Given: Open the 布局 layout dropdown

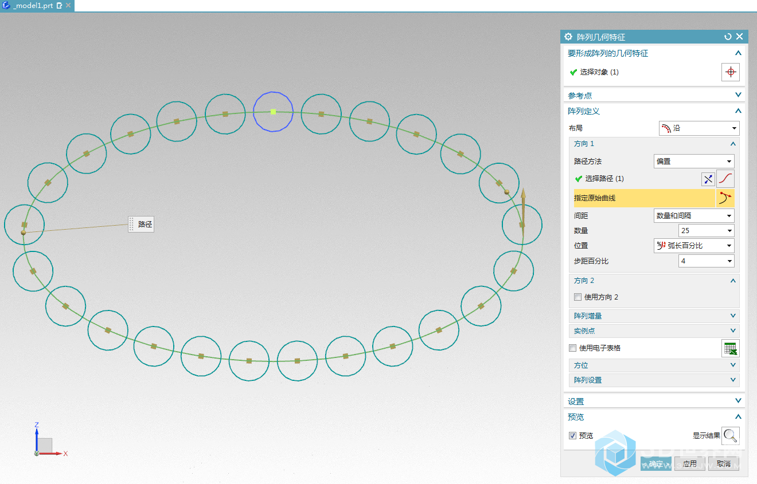Looking at the screenshot, I should [x=699, y=128].
